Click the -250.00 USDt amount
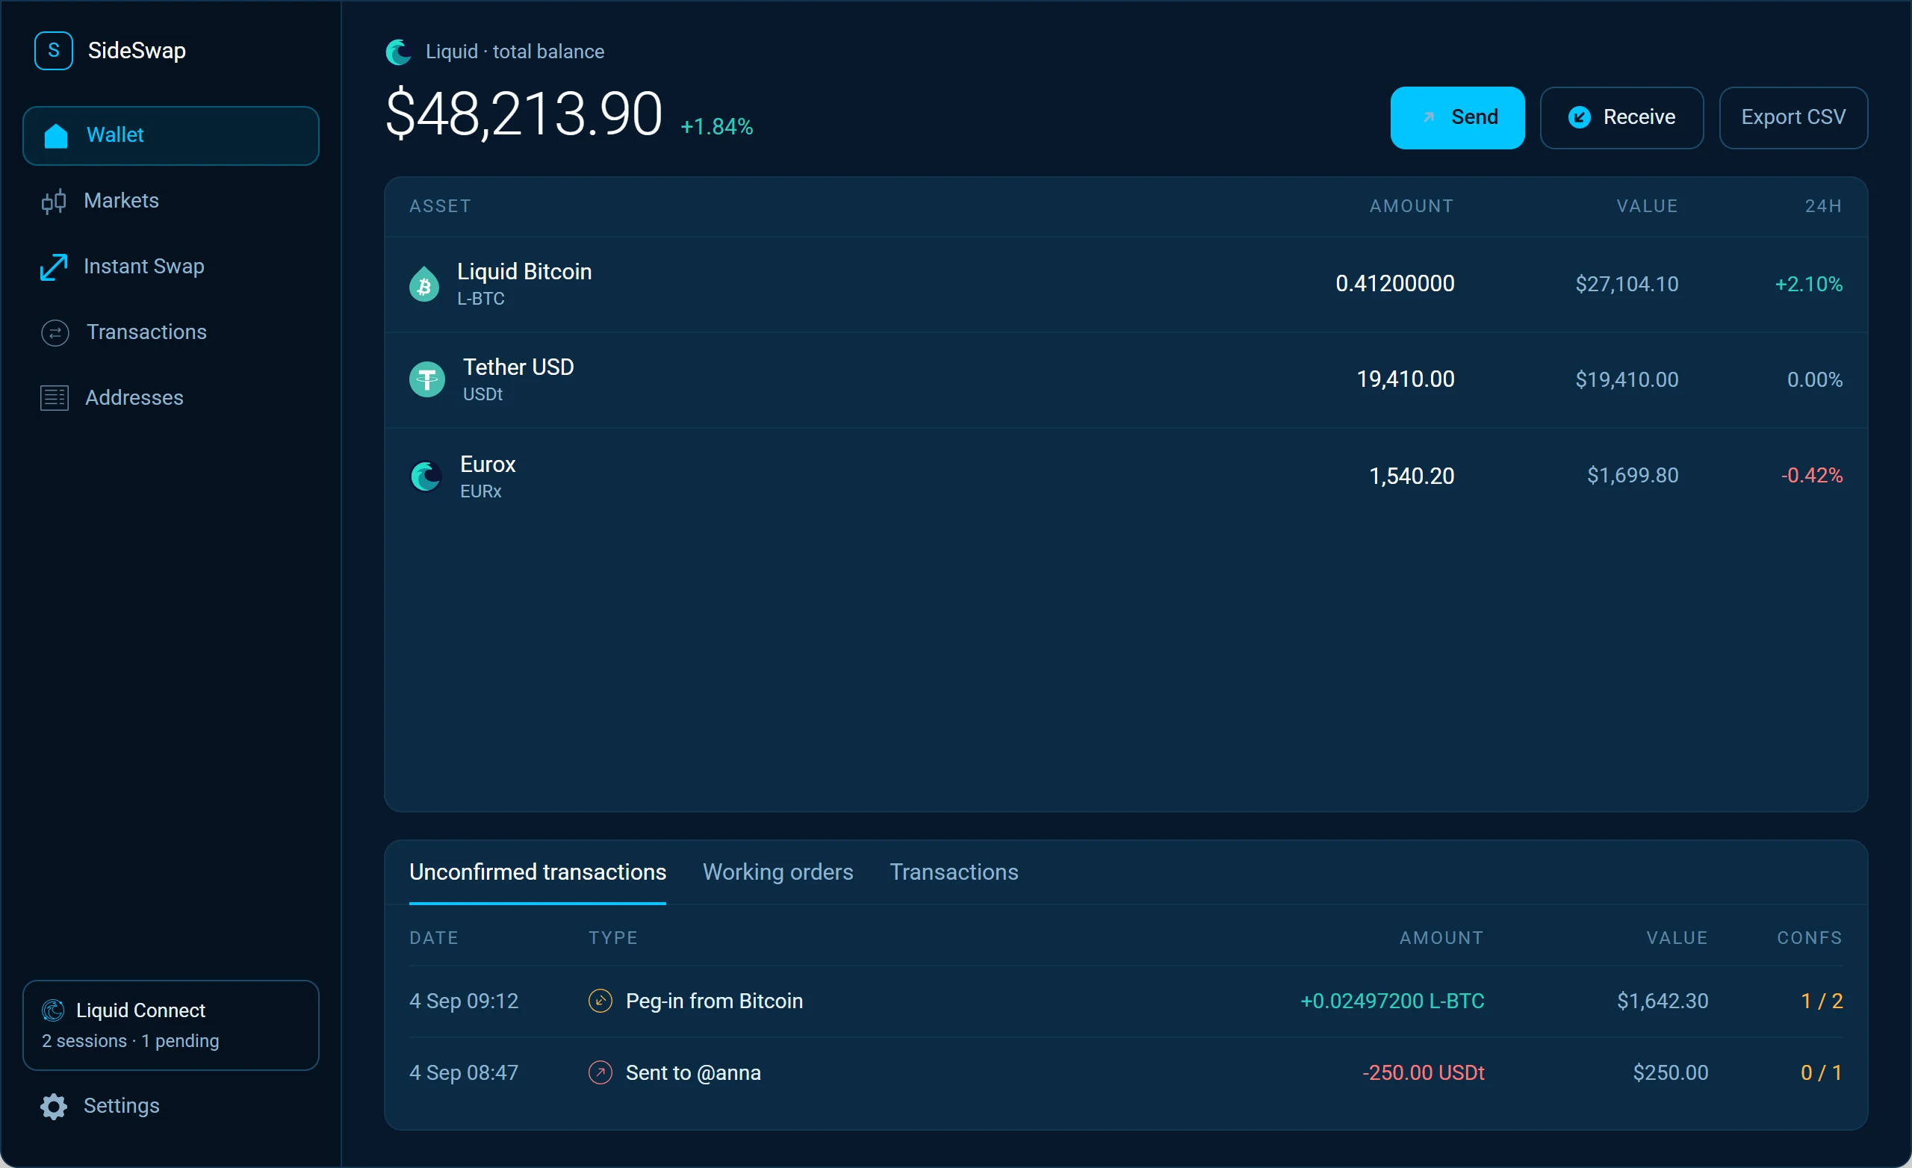Viewport: 1912px width, 1168px height. coord(1423,1073)
